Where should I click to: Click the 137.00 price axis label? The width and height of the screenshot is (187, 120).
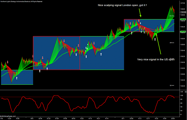pos(183,3)
